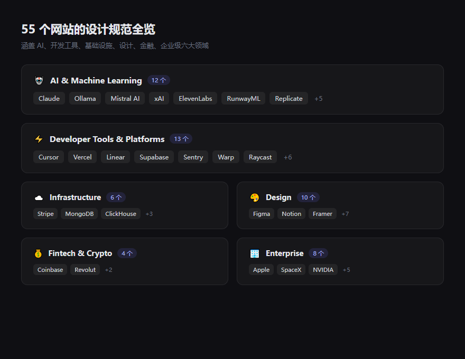465x359 pixels.
Task: Select the NVIDIA tag
Action: tap(323, 270)
